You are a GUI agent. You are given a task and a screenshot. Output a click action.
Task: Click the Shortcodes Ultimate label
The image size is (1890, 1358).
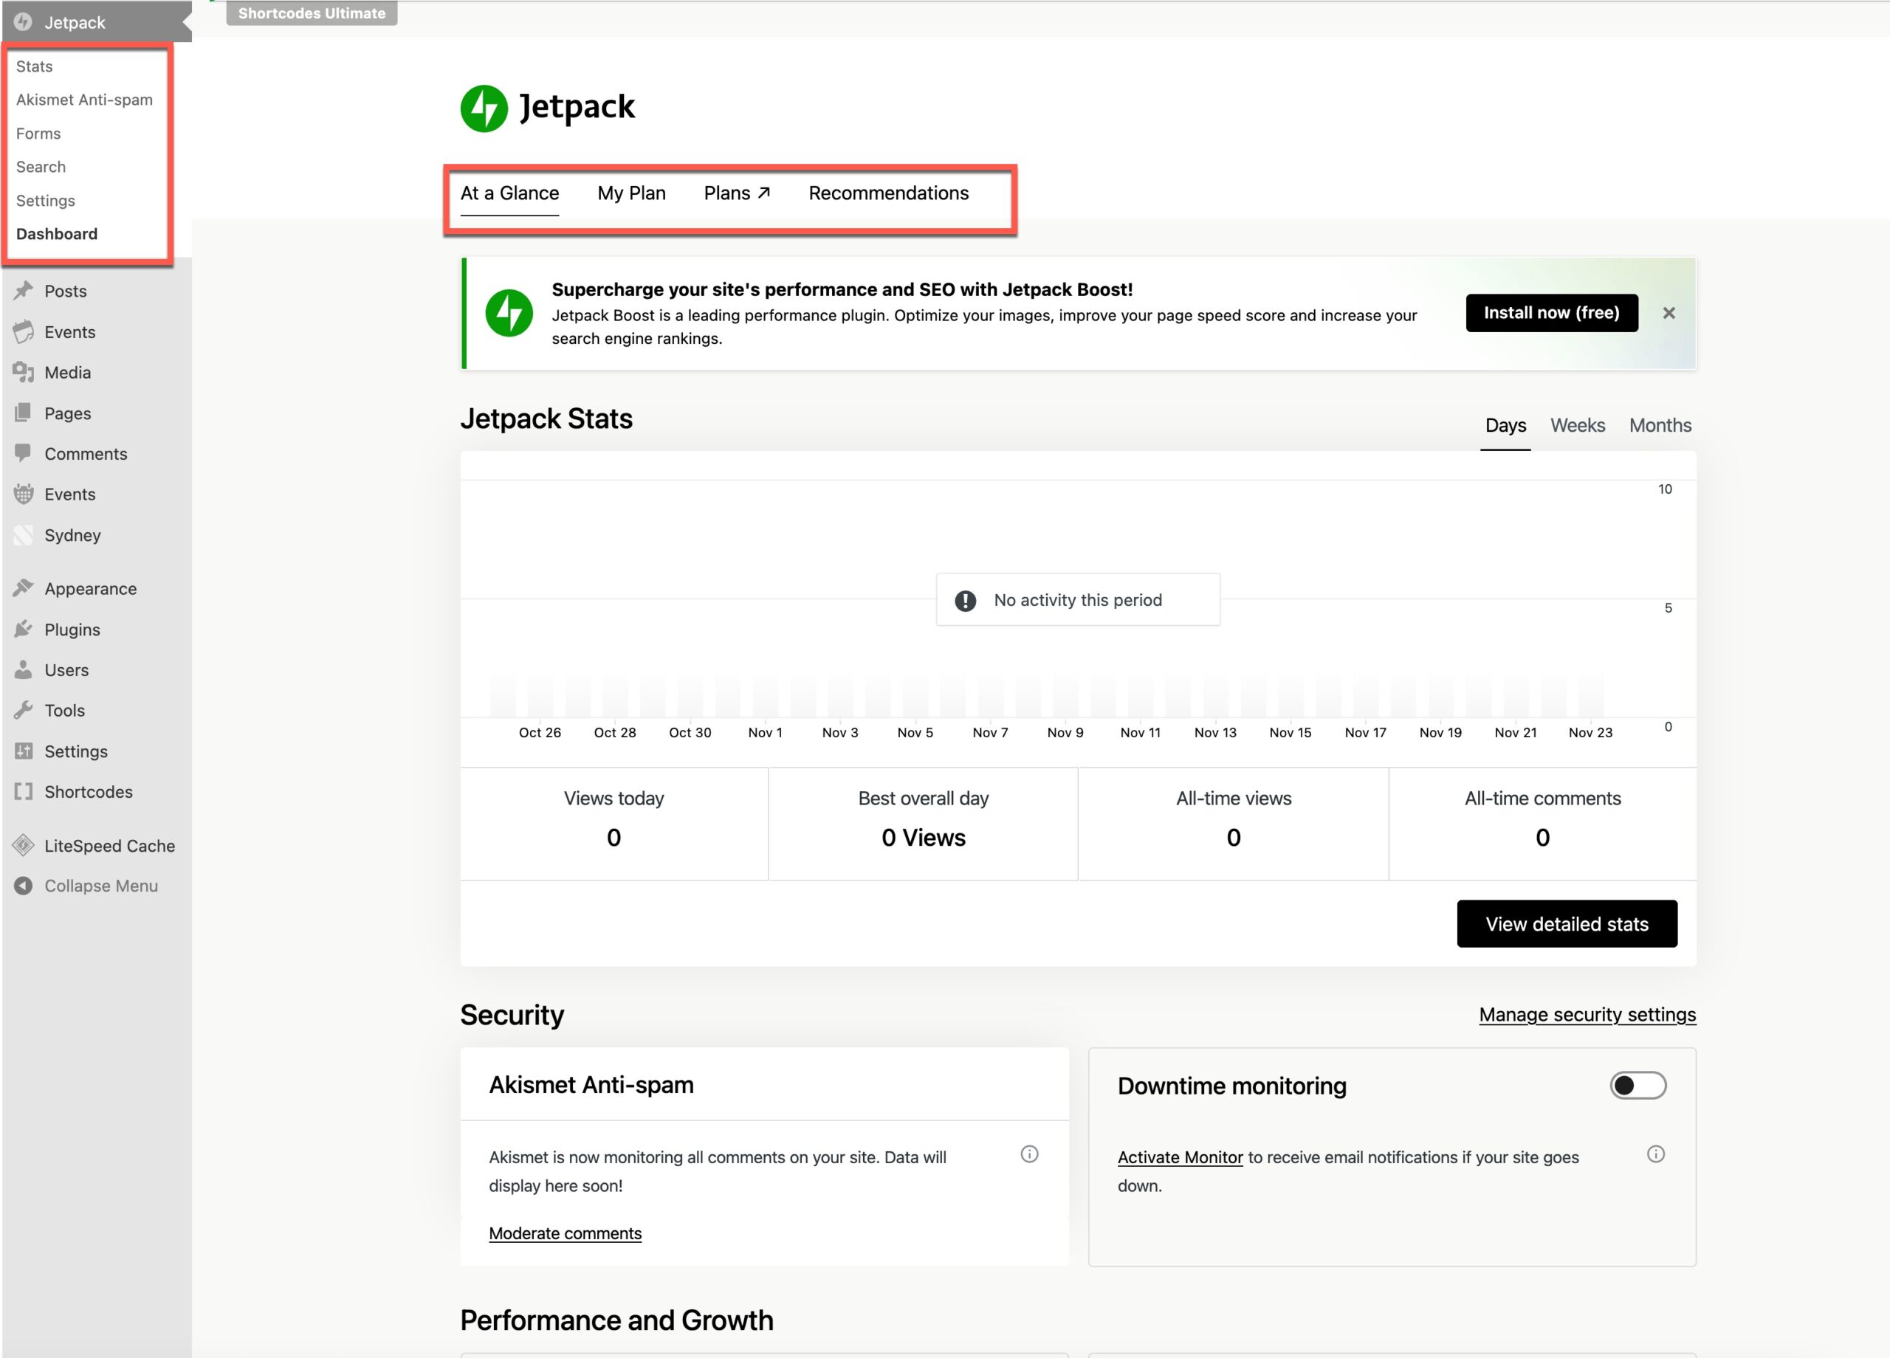(312, 13)
